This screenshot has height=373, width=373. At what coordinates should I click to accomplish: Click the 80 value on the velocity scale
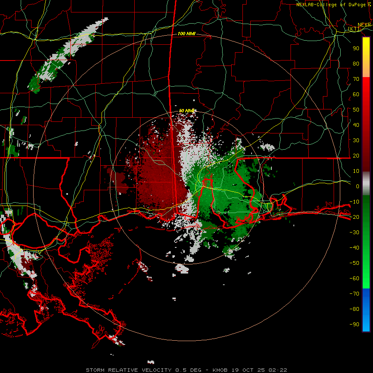(x=356, y=64)
